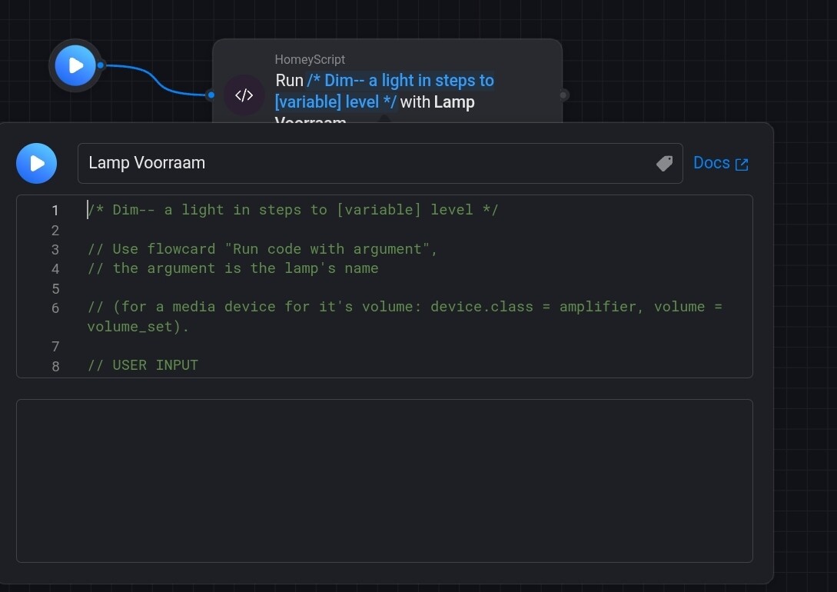Click the empty output console panel

click(384, 481)
